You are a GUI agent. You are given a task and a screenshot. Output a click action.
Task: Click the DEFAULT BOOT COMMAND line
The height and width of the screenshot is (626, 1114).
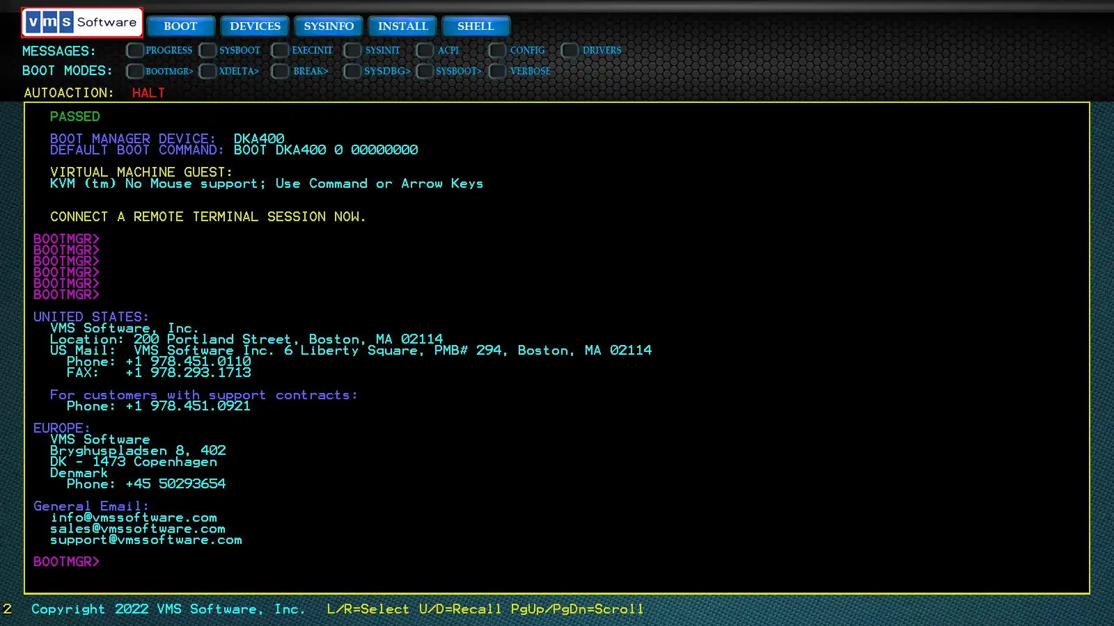(234, 150)
